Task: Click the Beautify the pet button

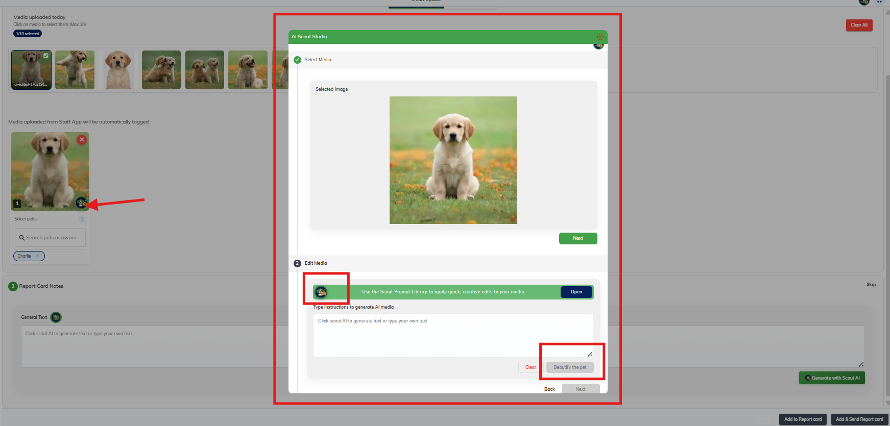Action: [570, 367]
